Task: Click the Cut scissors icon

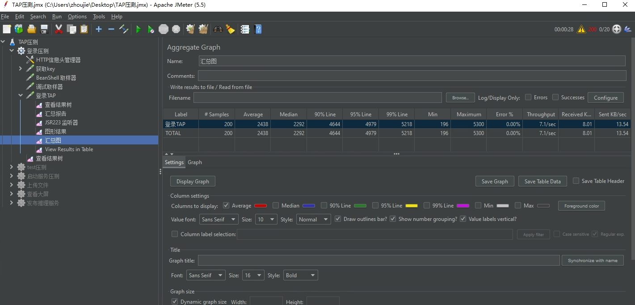Action: [59, 29]
